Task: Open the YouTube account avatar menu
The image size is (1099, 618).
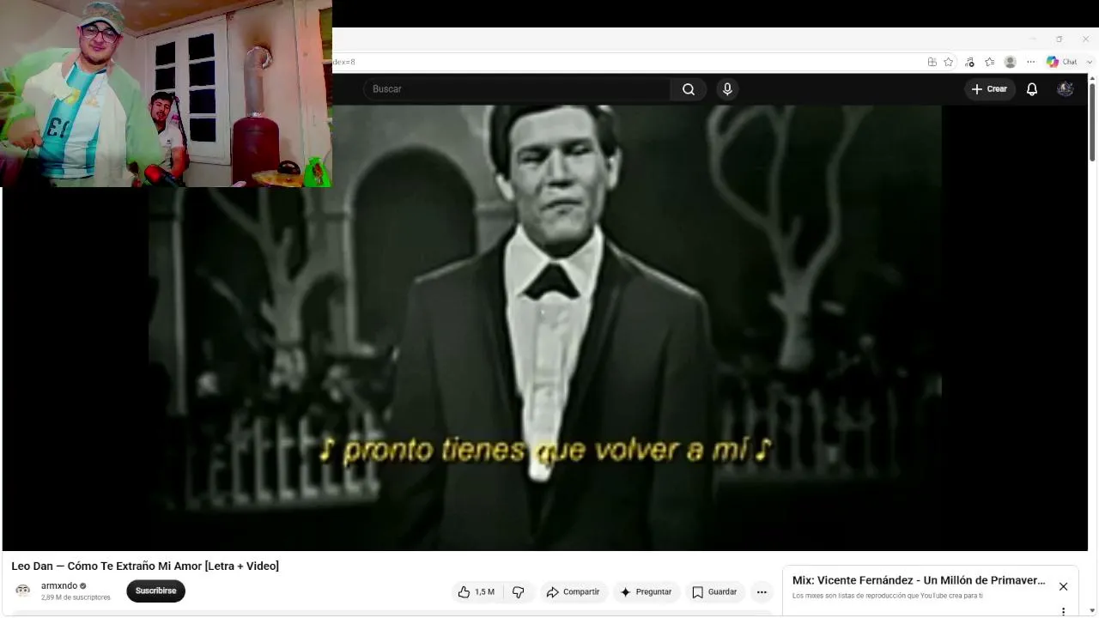Action: (1066, 89)
